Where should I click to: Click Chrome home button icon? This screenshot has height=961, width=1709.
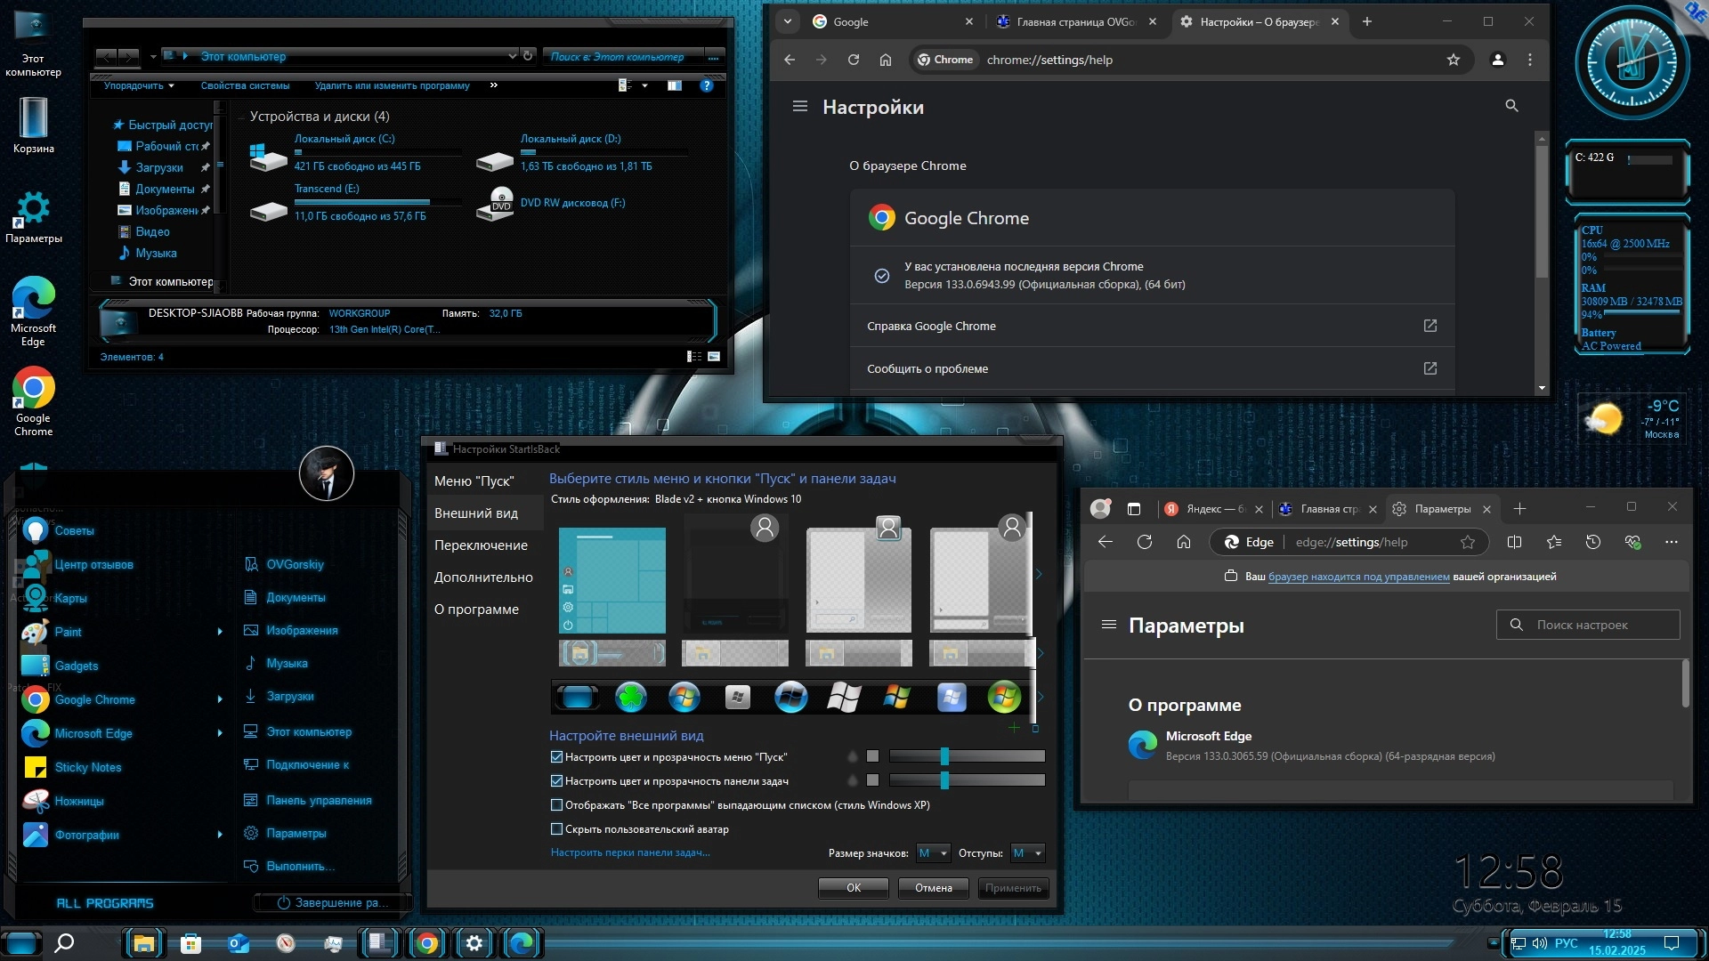click(x=885, y=60)
